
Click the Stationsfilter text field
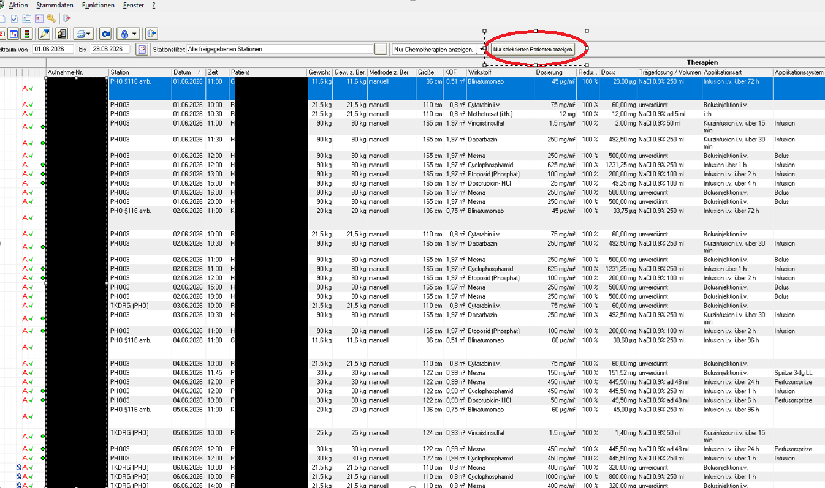point(279,49)
